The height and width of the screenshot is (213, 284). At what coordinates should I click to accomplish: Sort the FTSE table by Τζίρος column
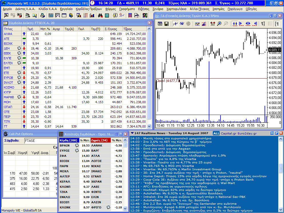pyautogui.click(x=134, y=29)
